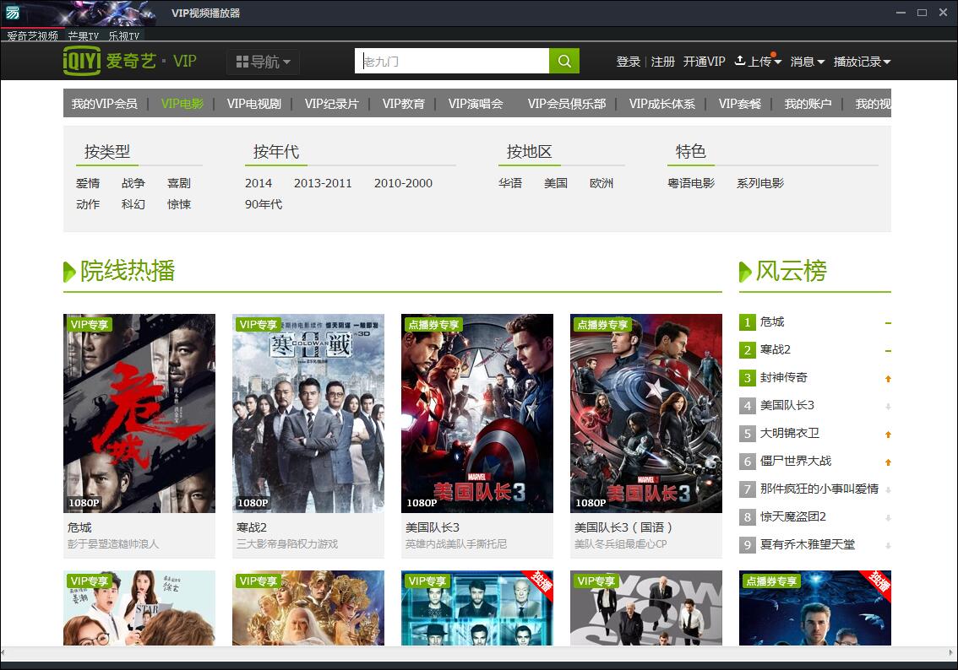Screen dimensions: 958x670
Task: Click 寒战2 in the ranking list
Action: (x=776, y=349)
